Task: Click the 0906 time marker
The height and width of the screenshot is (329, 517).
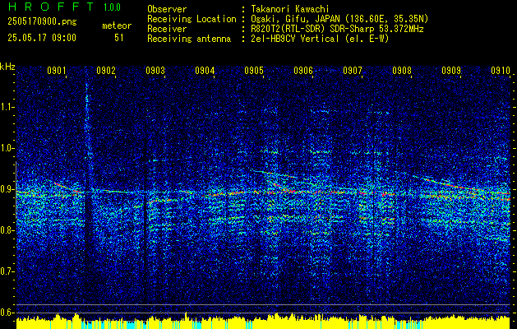Action: [303, 70]
